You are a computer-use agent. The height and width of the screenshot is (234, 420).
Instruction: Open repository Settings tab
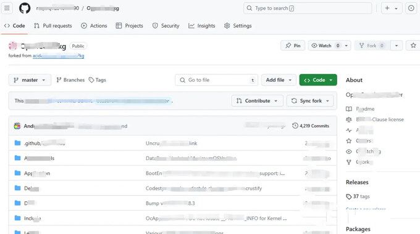tap(238, 26)
